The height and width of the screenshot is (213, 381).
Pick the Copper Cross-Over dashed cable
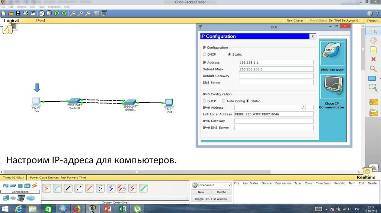79,188
